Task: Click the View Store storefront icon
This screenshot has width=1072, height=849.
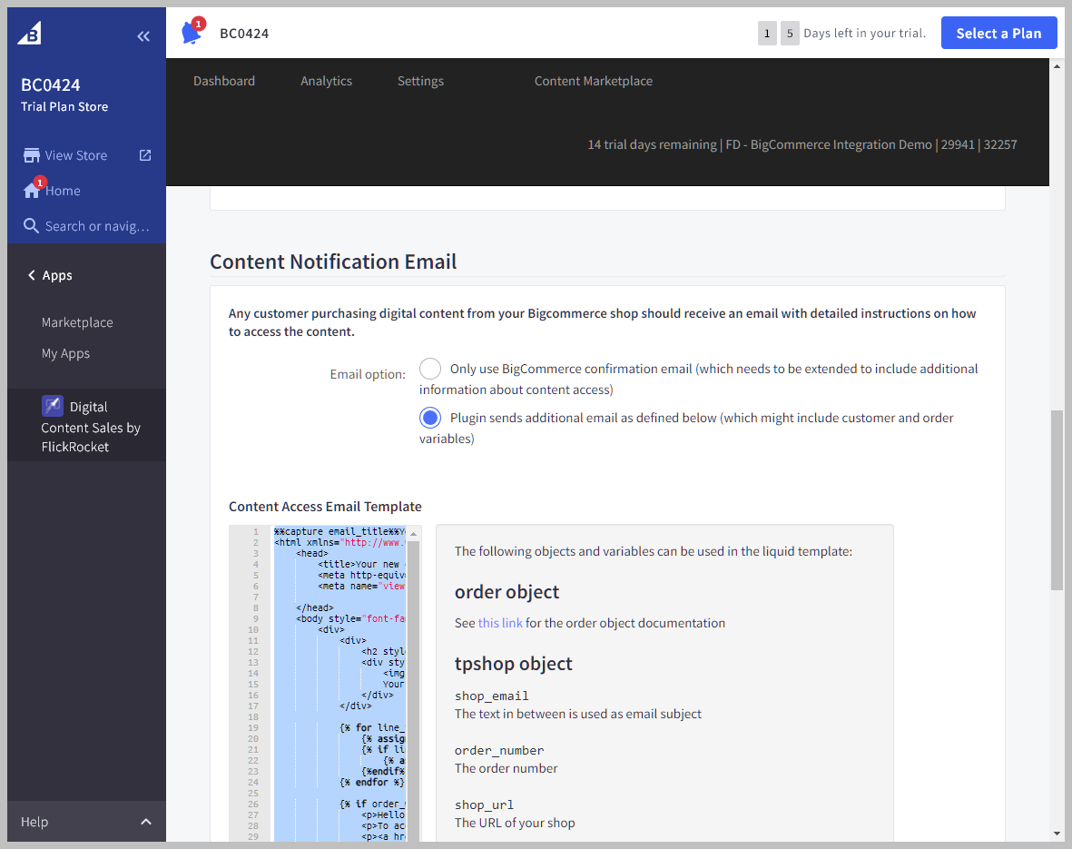Action: click(32, 155)
